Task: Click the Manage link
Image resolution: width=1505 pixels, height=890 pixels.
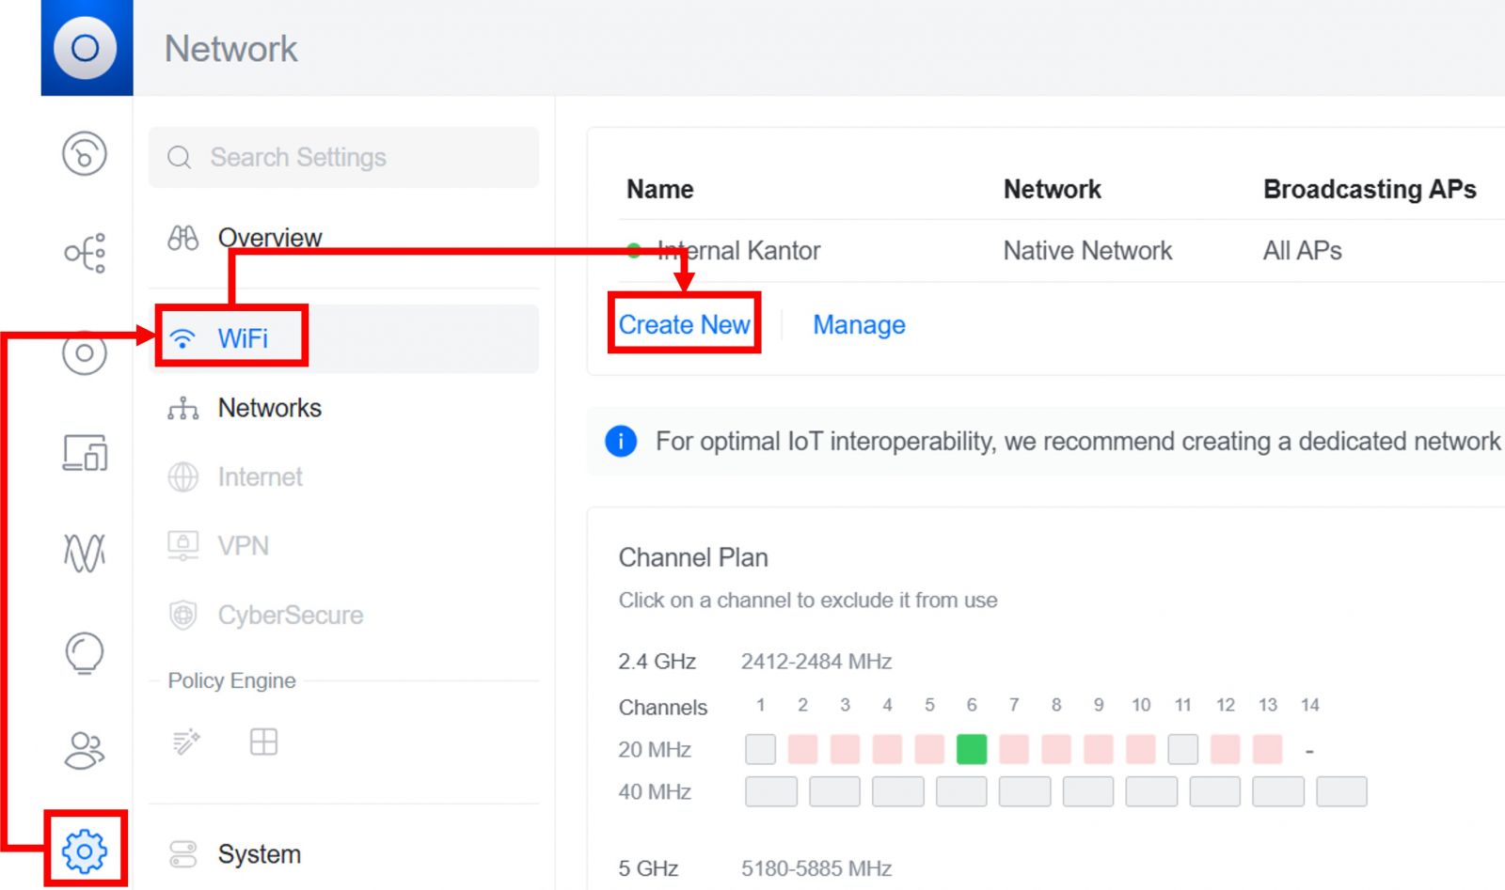Action: click(x=858, y=324)
